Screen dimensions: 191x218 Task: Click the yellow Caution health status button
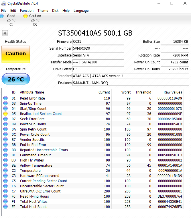point(16,54)
